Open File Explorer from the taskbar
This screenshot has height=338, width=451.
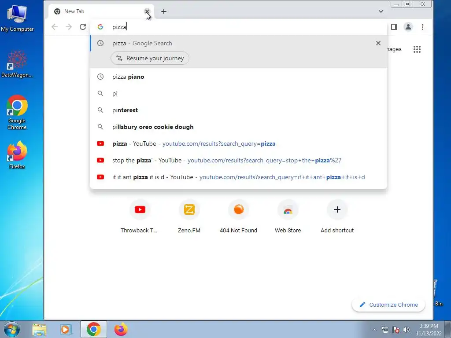(39, 329)
